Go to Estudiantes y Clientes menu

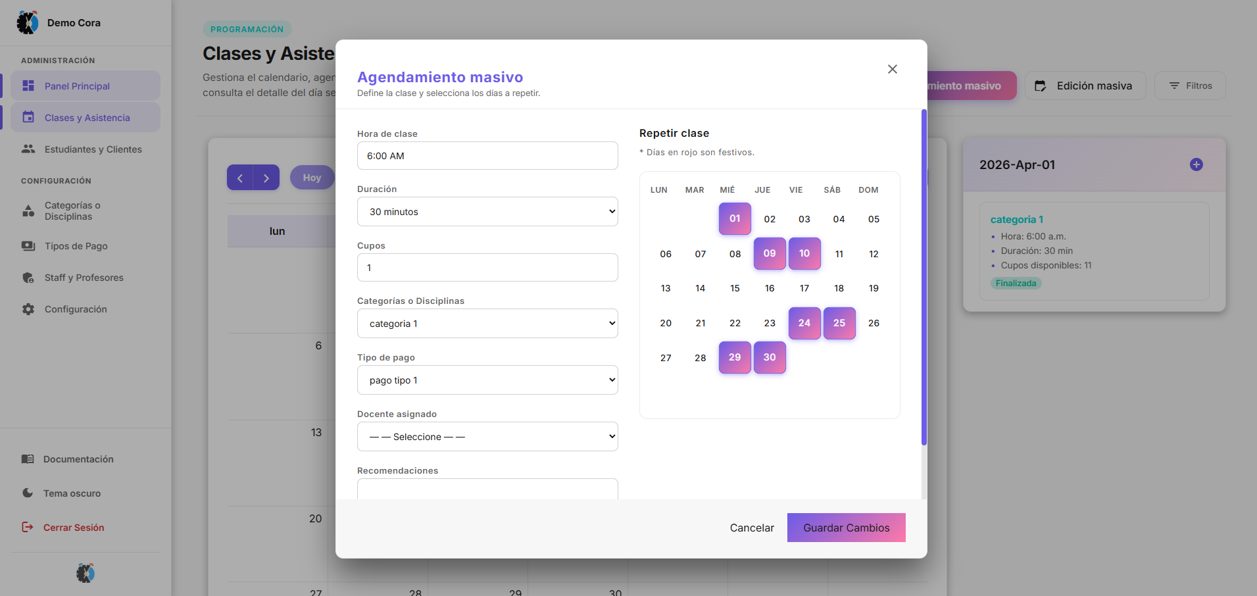pos(93,149)
